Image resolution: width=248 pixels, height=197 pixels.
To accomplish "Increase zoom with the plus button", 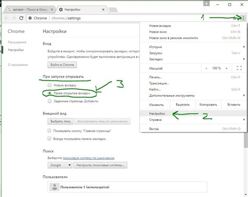I will click(x=227, y=68).
